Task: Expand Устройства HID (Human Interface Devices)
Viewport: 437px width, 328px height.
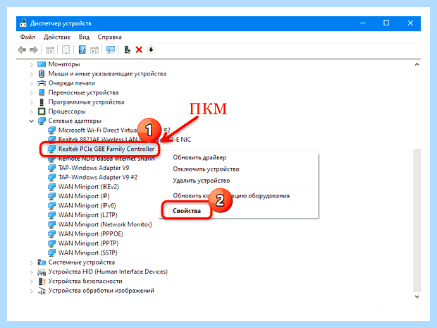Action: tap(31, 272)
